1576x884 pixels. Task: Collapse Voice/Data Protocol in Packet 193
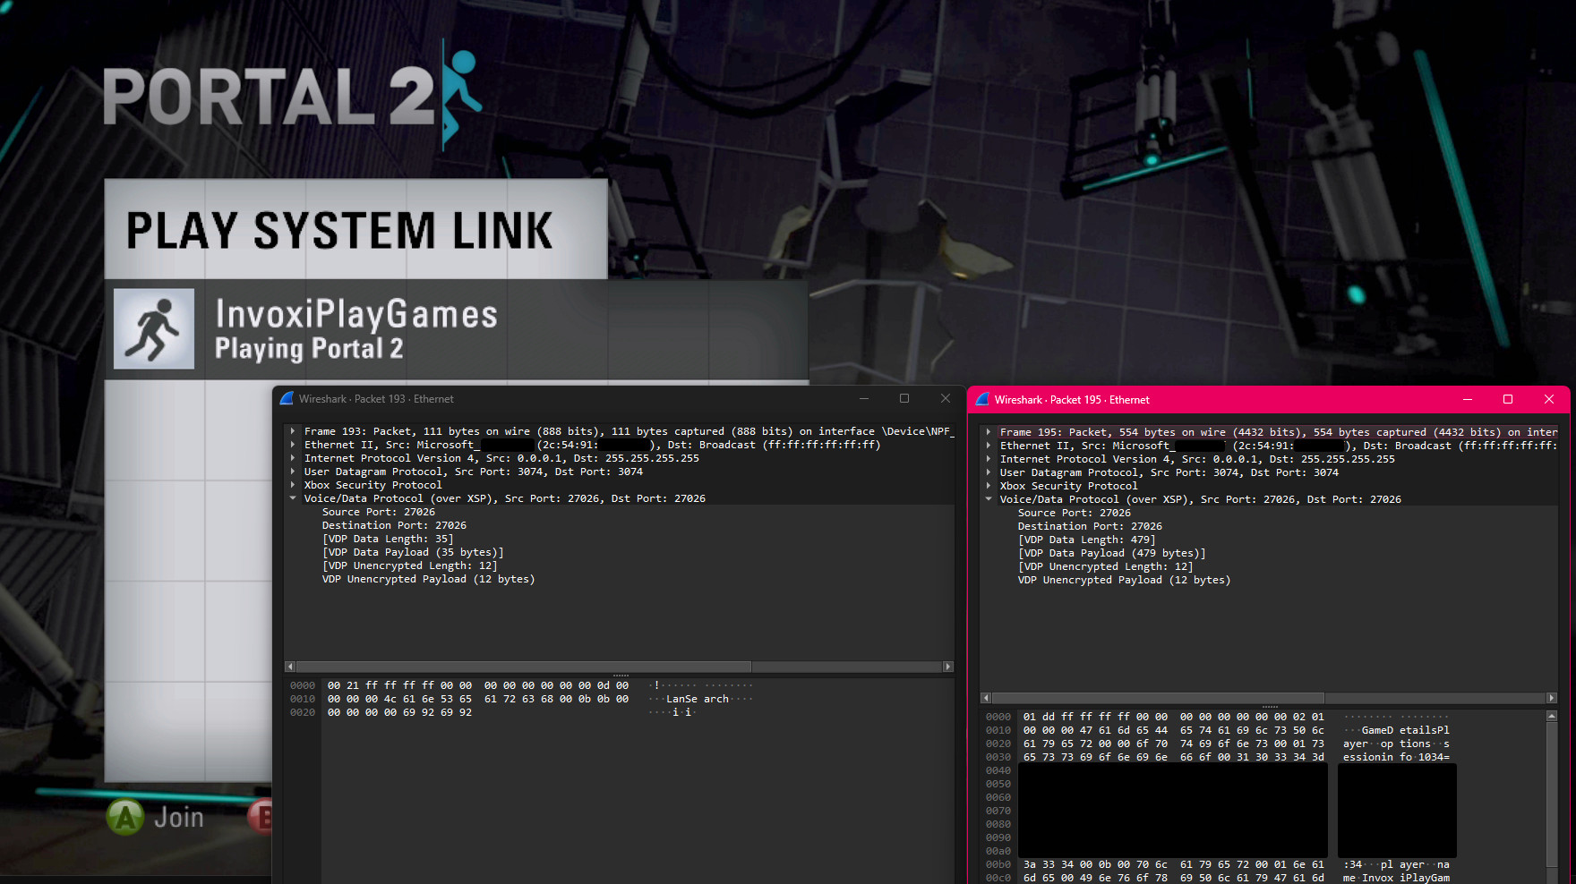[x=293, y=498]
